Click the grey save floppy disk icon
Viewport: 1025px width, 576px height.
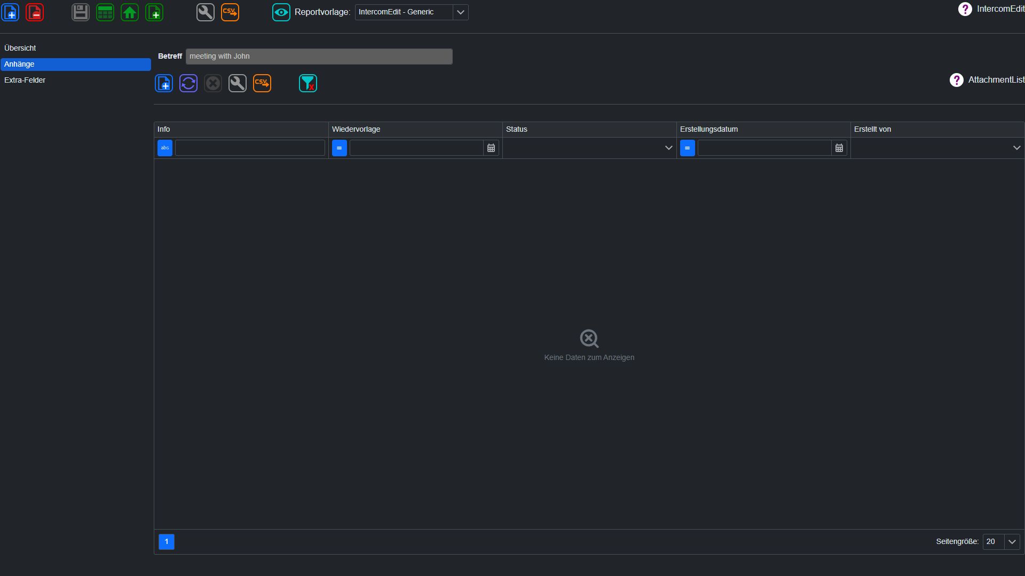coord(81,12)
